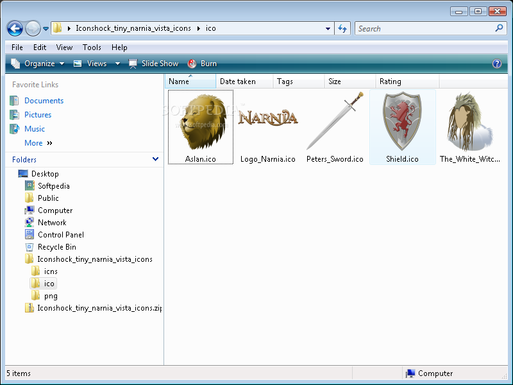Click the Desktop tree icon
This screenshot has height=385, width=513.
coord(23,173)
